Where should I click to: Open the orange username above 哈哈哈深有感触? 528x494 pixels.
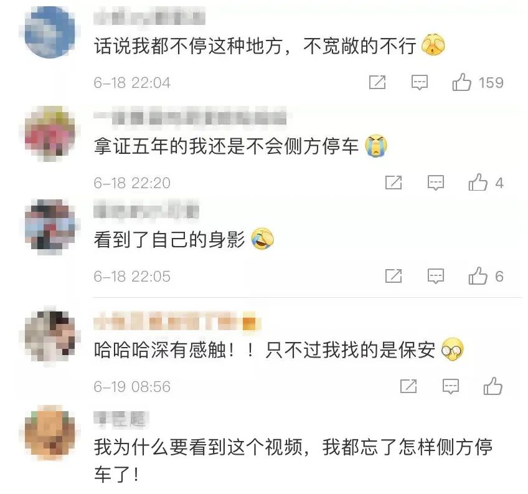point(177,321)
